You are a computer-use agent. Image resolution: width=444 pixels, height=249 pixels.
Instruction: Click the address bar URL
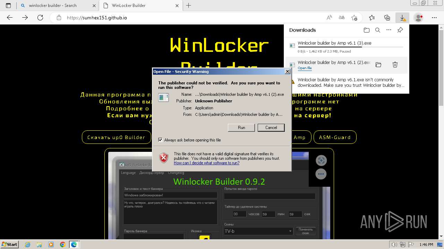97,18
